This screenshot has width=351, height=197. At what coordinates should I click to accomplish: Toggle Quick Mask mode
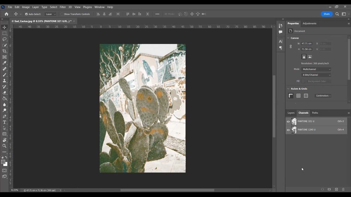pos(4,170)
